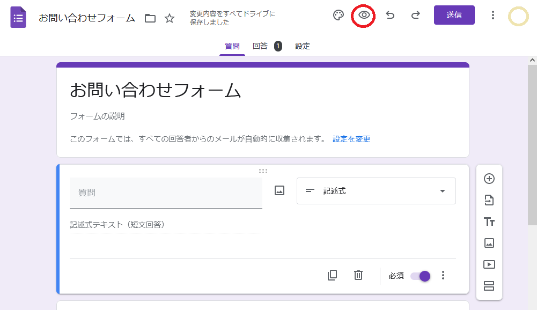Click the vertical scrollbar thumb
This screenshot has height=310, width=537.
pyautogui.click(x=532, y=145)
